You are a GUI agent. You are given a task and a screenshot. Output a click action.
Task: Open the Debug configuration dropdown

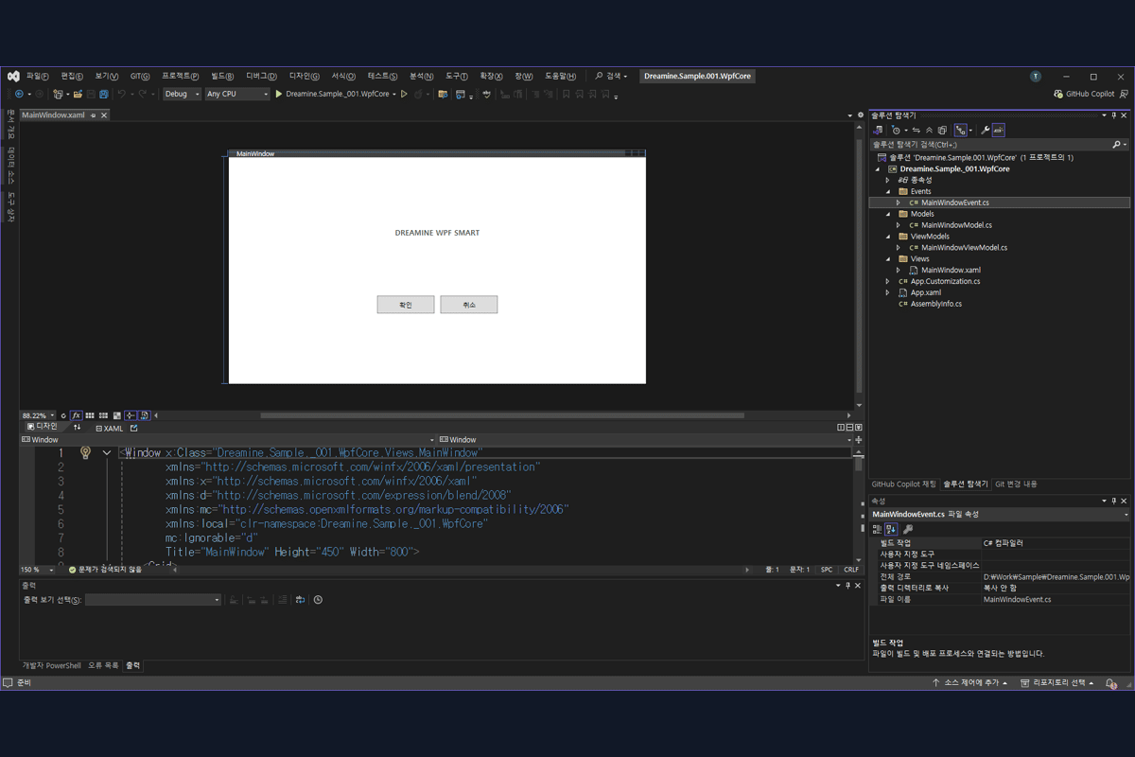(182, 94)
